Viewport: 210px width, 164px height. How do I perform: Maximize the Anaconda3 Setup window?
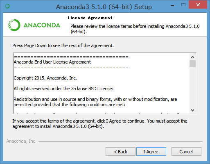tap(183, 5)
